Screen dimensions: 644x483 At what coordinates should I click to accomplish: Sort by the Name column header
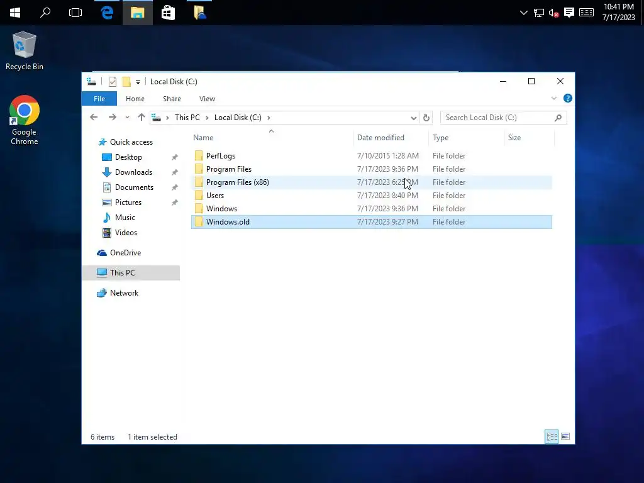271,138
